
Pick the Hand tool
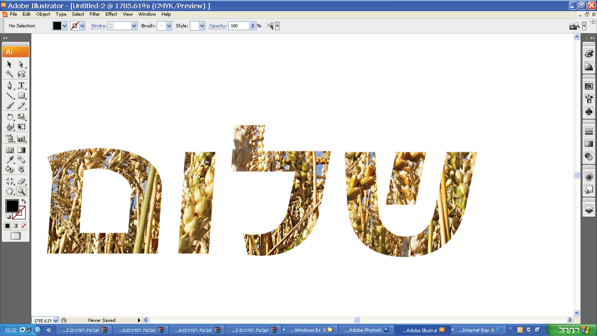coord(10,191)
